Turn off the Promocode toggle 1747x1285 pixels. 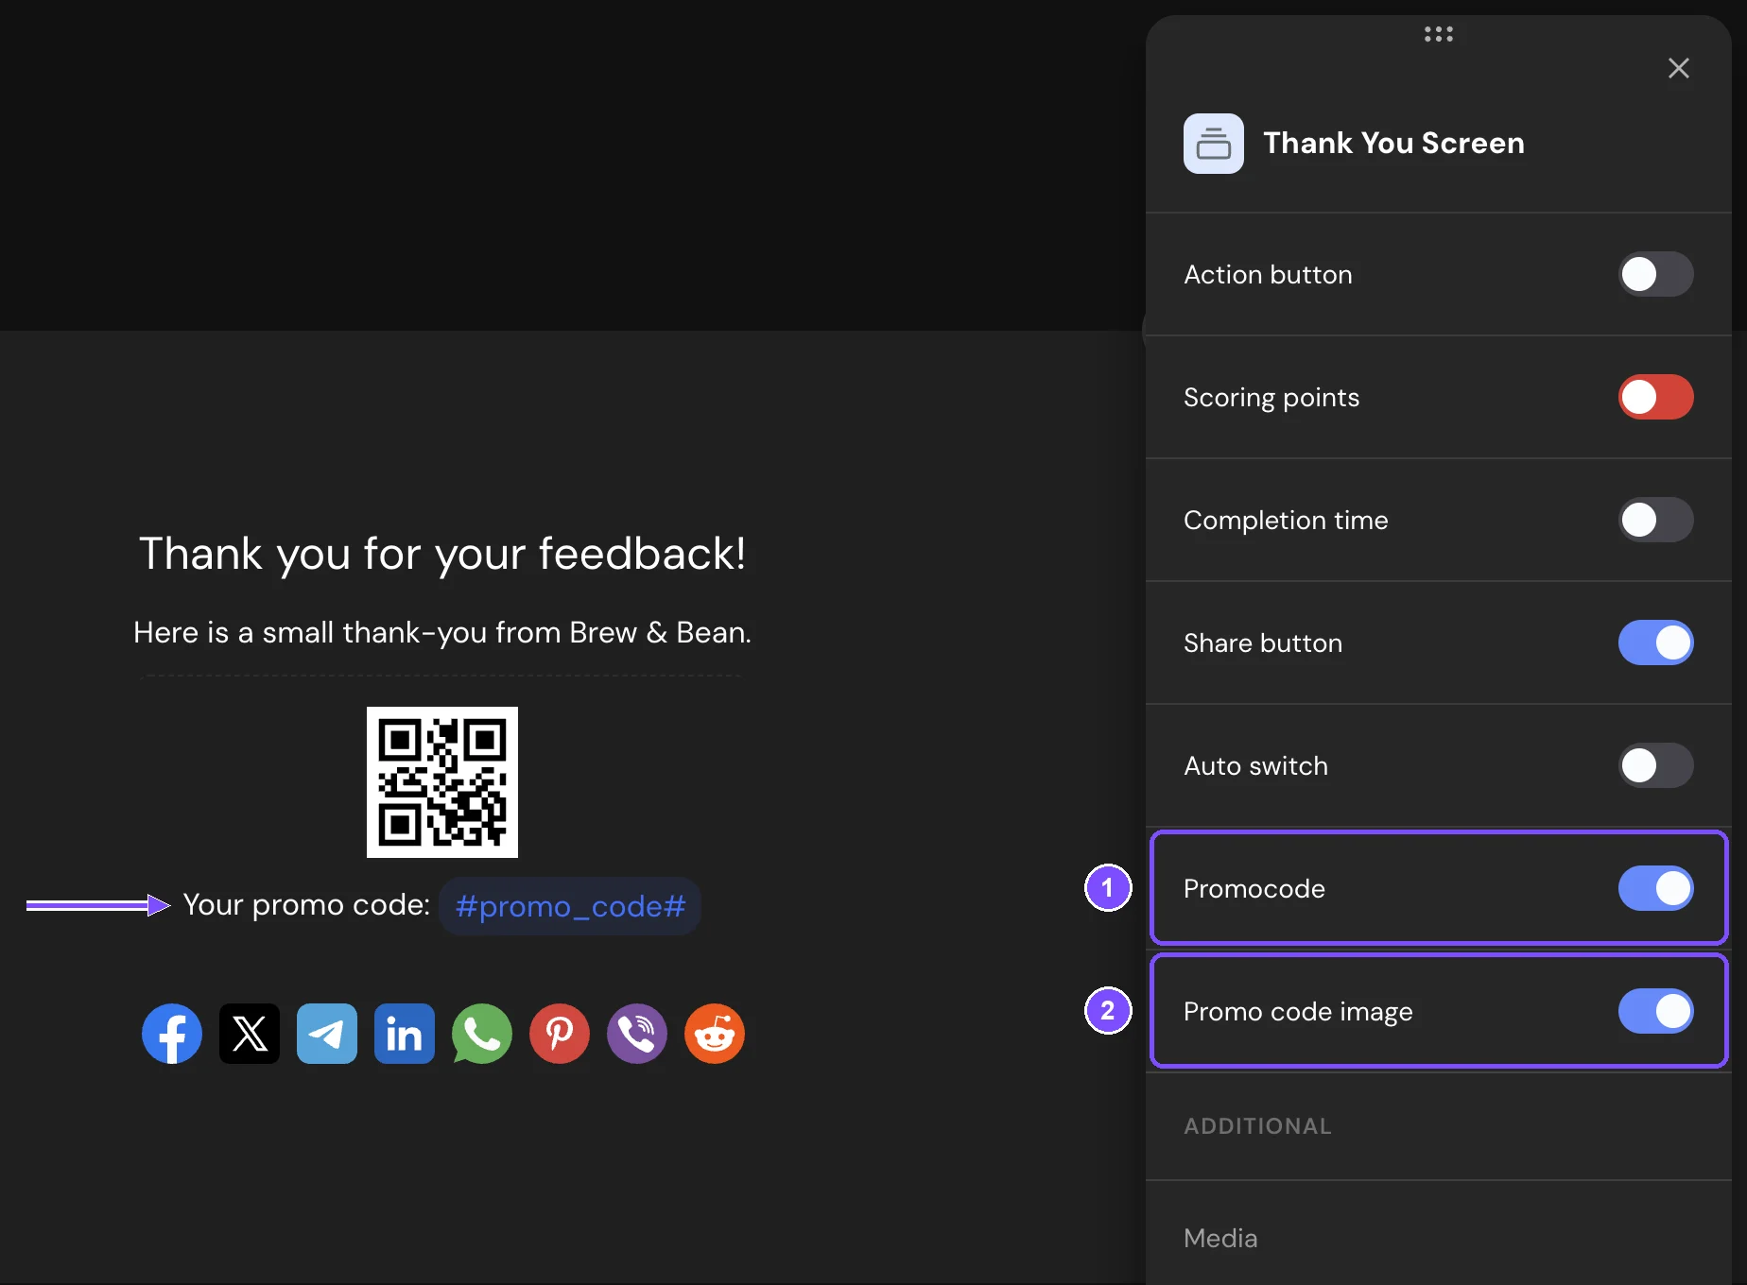(x=1656, y=888)
